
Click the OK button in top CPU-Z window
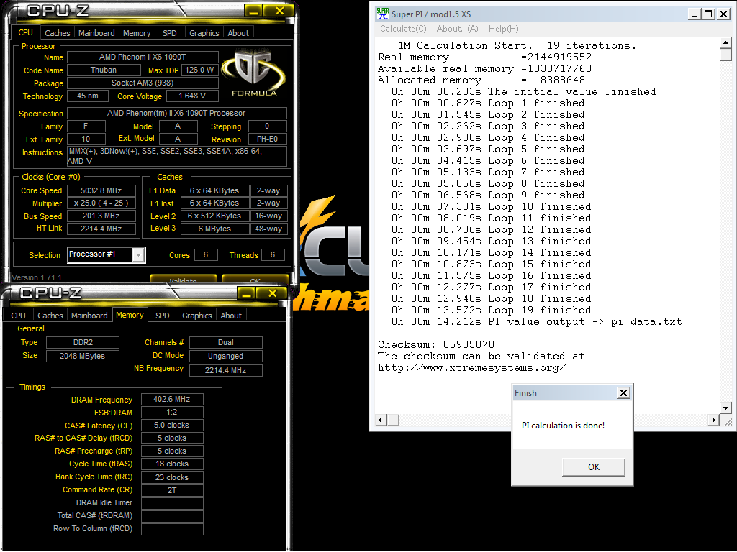[x=256, y=280]
